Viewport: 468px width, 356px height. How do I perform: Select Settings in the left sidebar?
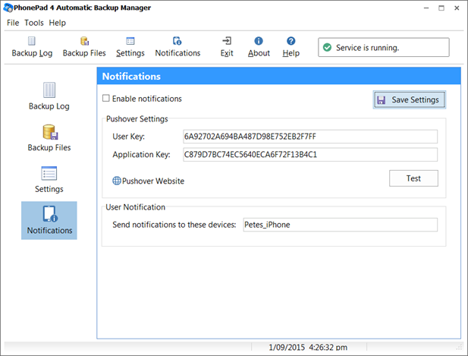click(x=49, y=180)
